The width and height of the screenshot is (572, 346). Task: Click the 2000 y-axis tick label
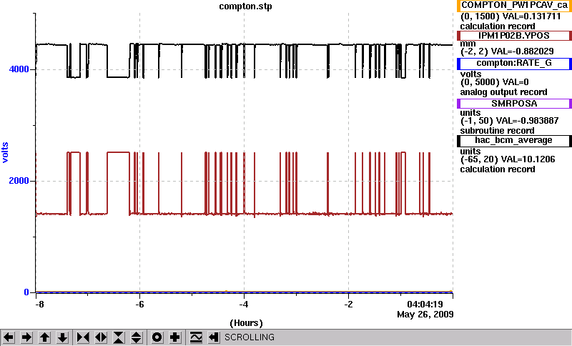tap(19, 181)
